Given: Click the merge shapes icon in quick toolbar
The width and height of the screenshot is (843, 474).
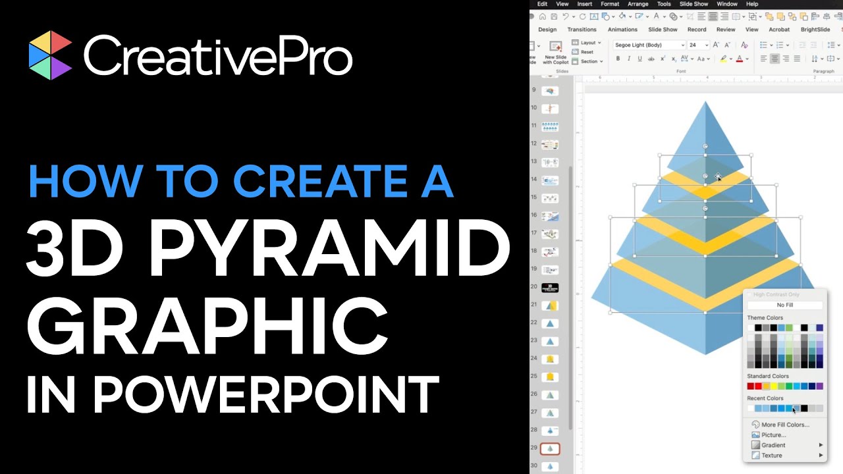Looking at the screenshot, I should click(674, 16).
